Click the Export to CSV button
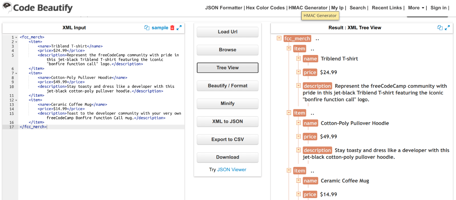 point(227,139)
